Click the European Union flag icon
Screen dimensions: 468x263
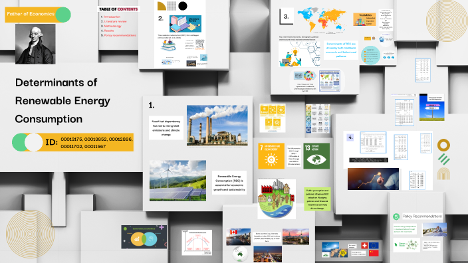pyautogui.click(x=374, y=246)
